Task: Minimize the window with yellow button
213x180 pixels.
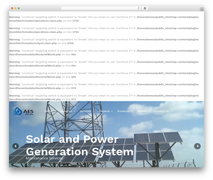Action: point(15,9)
